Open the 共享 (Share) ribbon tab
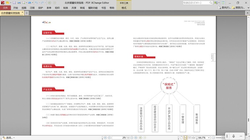This screenshot has height=140, width=250. point(74,8)
